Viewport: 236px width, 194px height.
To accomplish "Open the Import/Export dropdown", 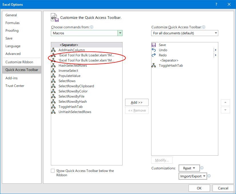I will 193,176.
